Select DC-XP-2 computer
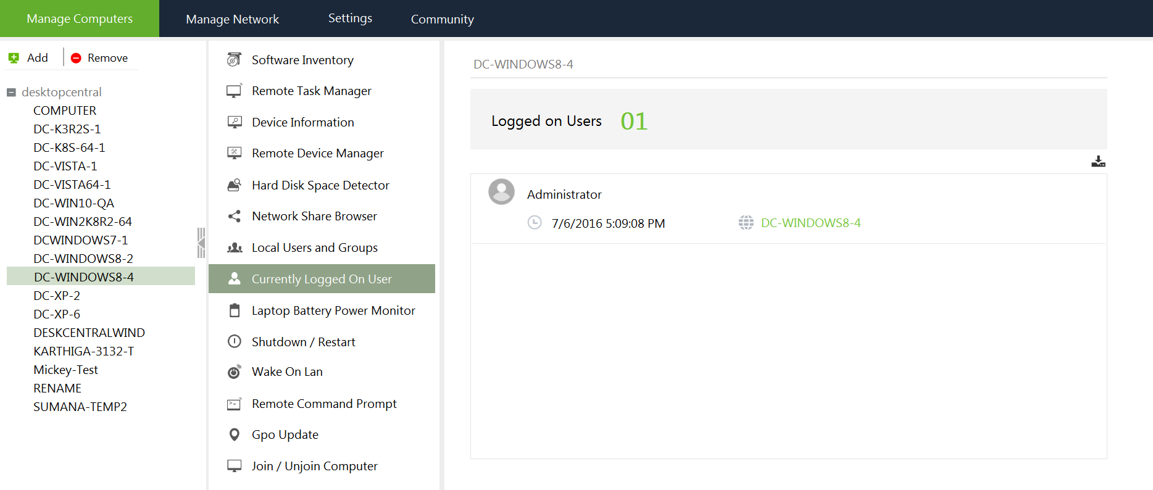1153x490 pixels. pos(57,296)
